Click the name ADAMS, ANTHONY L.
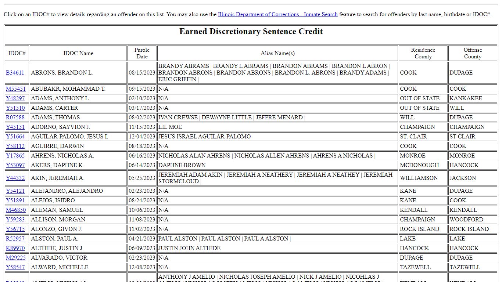This screenshot has height=282, width=502. [61, 98]
